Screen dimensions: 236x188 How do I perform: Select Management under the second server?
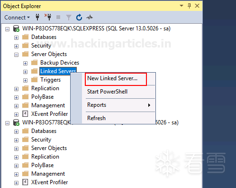(48, 174)
